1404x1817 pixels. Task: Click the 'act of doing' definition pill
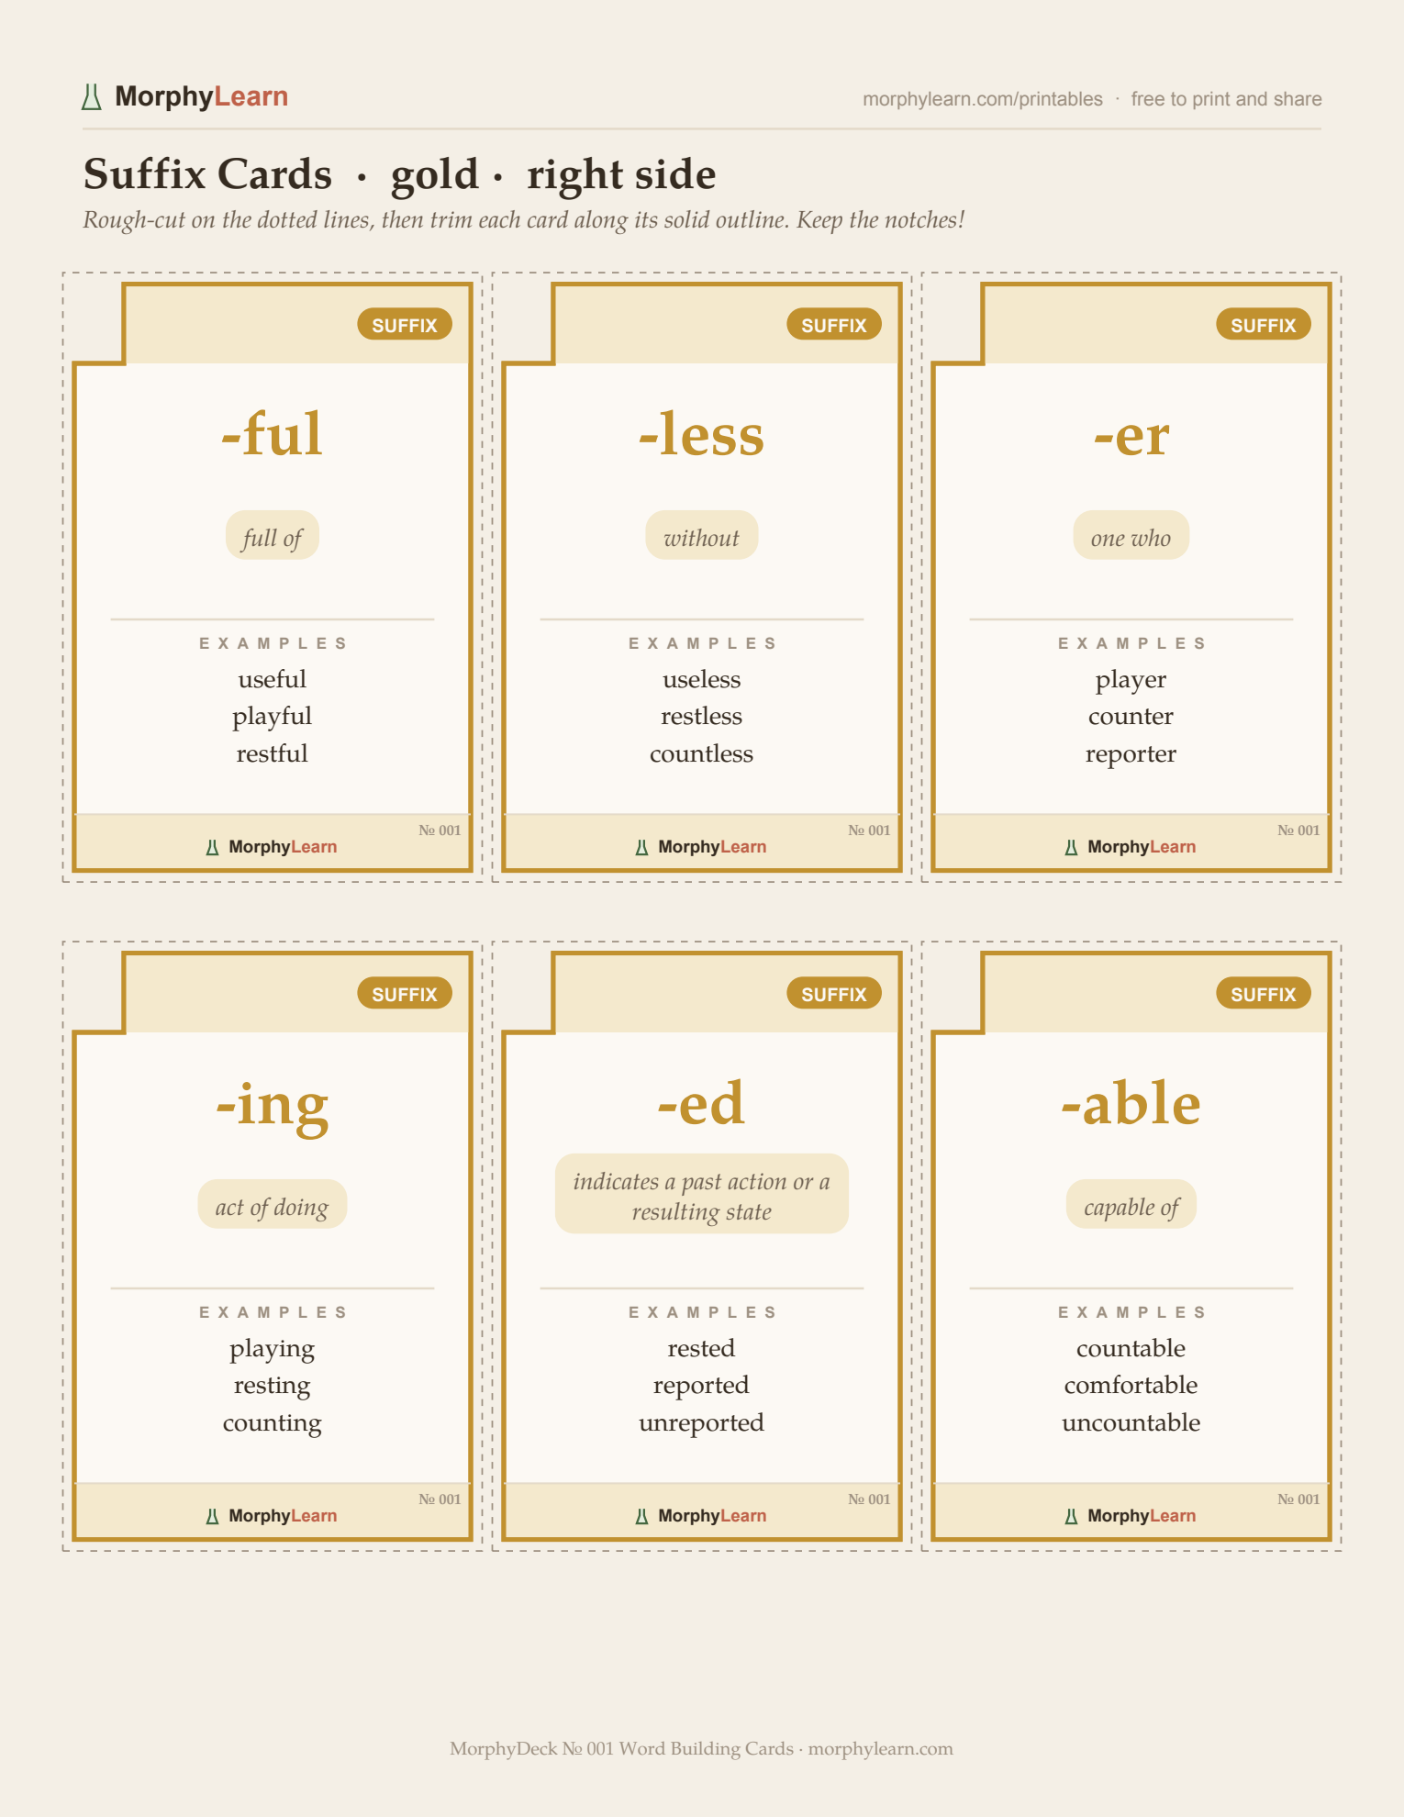[273, 1205]
